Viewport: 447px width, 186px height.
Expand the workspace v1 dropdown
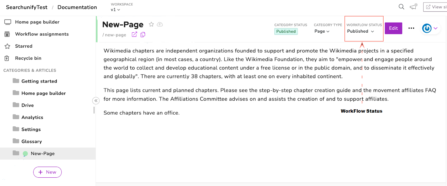(115, 9)
